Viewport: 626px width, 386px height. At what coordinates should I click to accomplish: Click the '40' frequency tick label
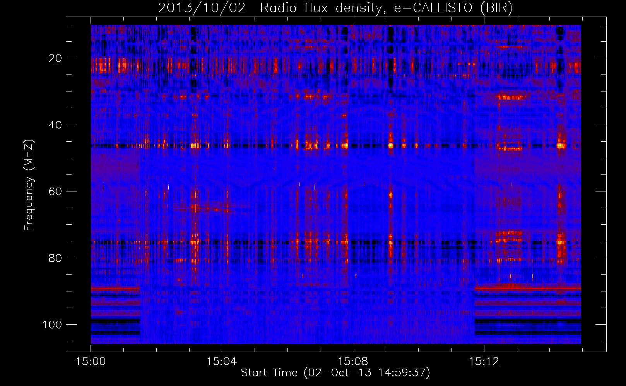[56, 125]
